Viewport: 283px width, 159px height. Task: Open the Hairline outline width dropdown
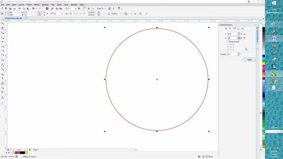121,14
